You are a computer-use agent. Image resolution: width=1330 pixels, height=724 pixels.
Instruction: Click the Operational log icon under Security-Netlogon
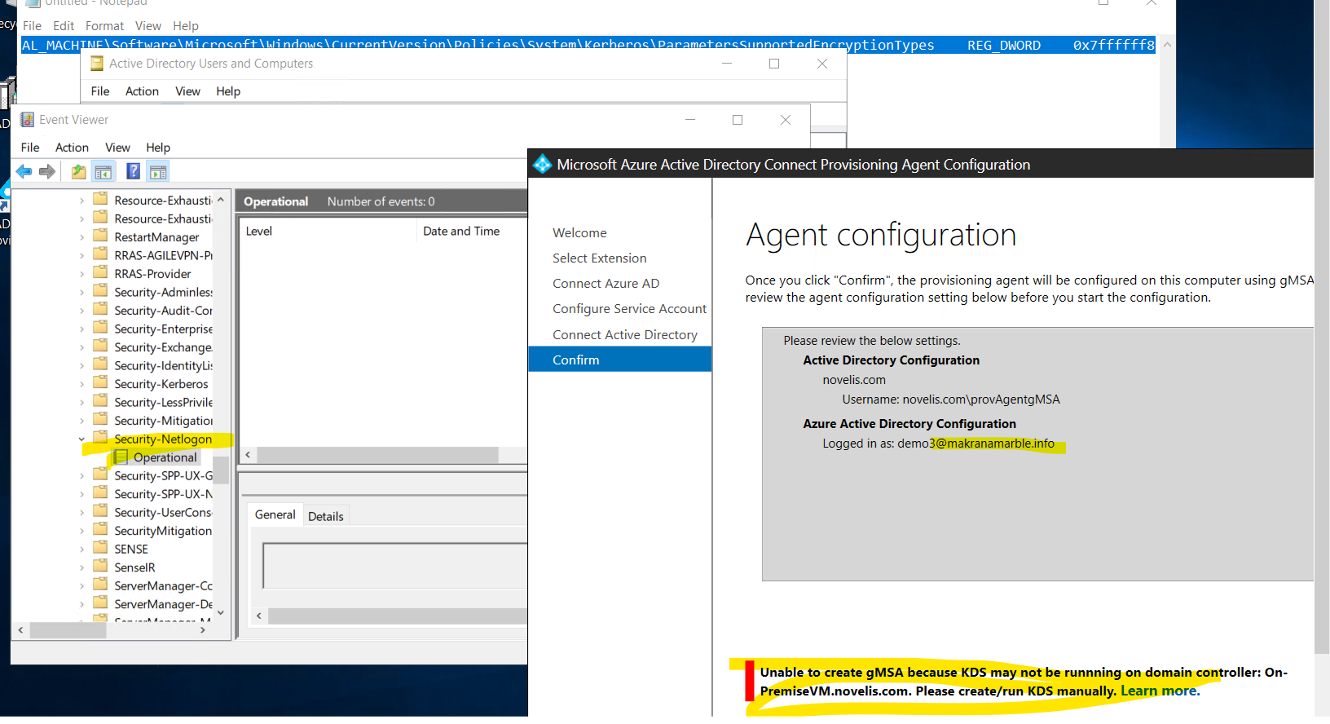pos(121,457)
